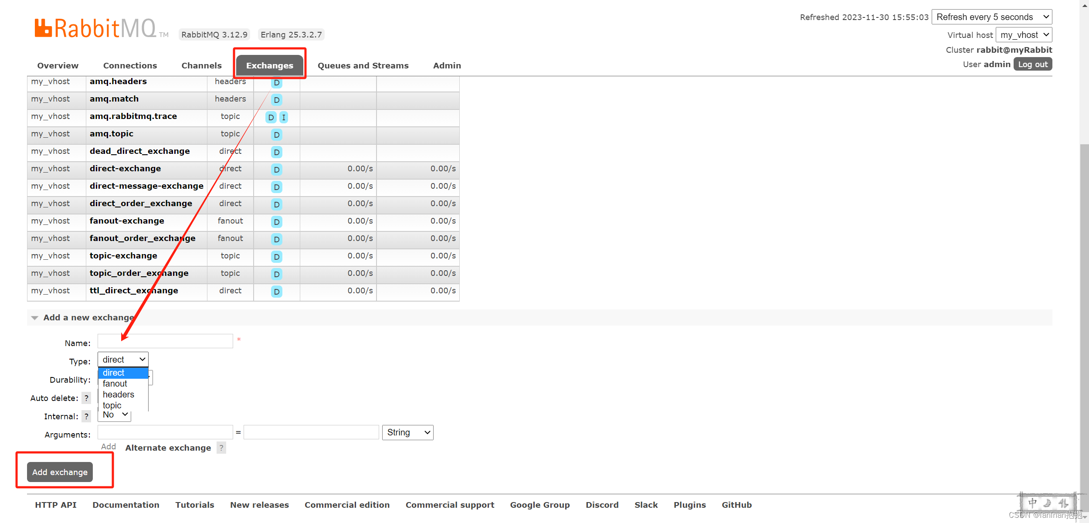Open the dead_direct_exchange exchange link

(140, 151)
